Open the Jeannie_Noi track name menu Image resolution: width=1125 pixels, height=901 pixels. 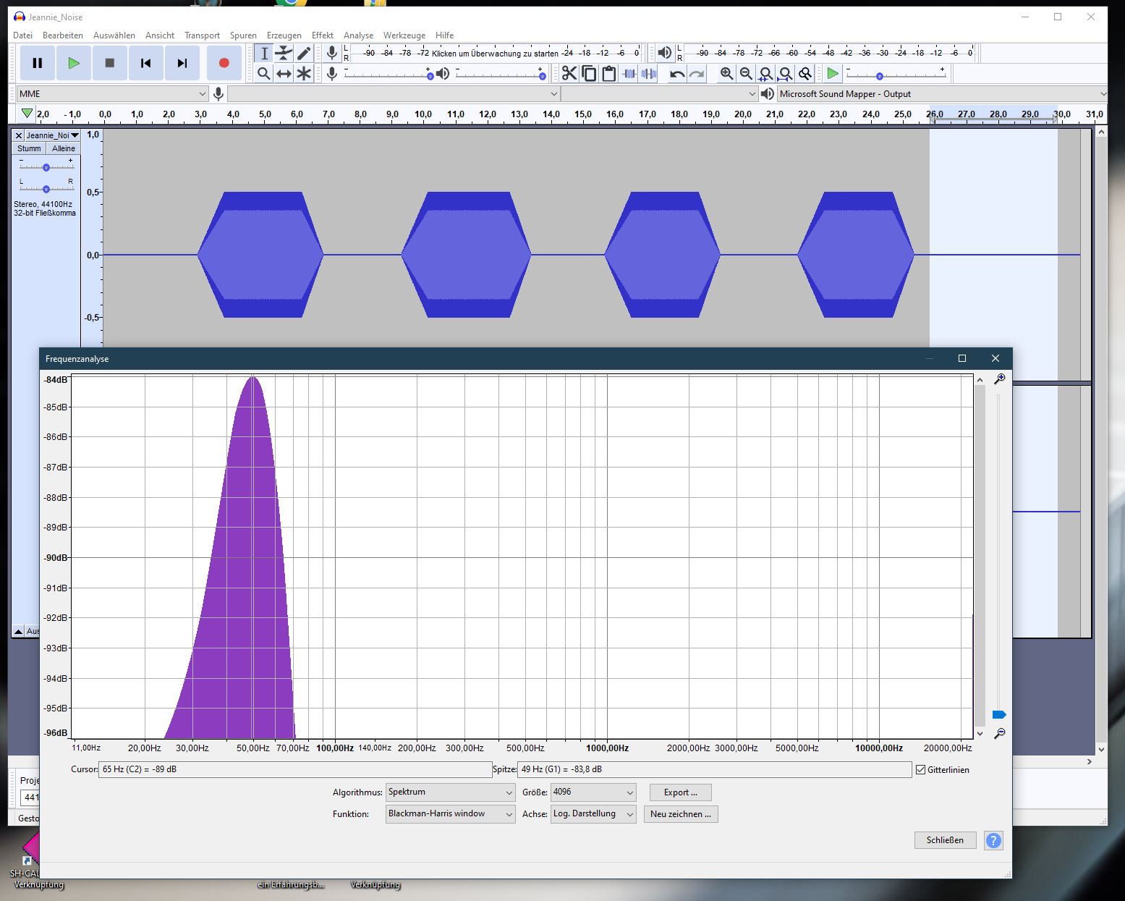52,135
